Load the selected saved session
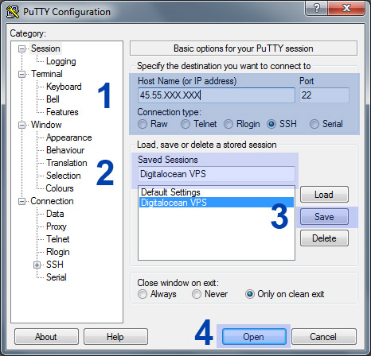Screen dimensions: 371x356 pos(324,195)
